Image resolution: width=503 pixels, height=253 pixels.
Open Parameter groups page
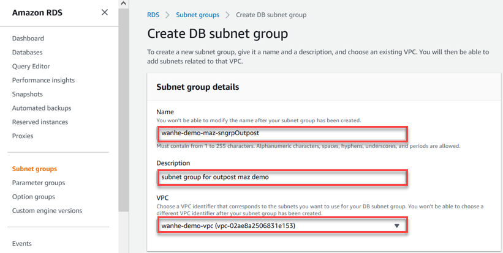click(x=39, y=183)
